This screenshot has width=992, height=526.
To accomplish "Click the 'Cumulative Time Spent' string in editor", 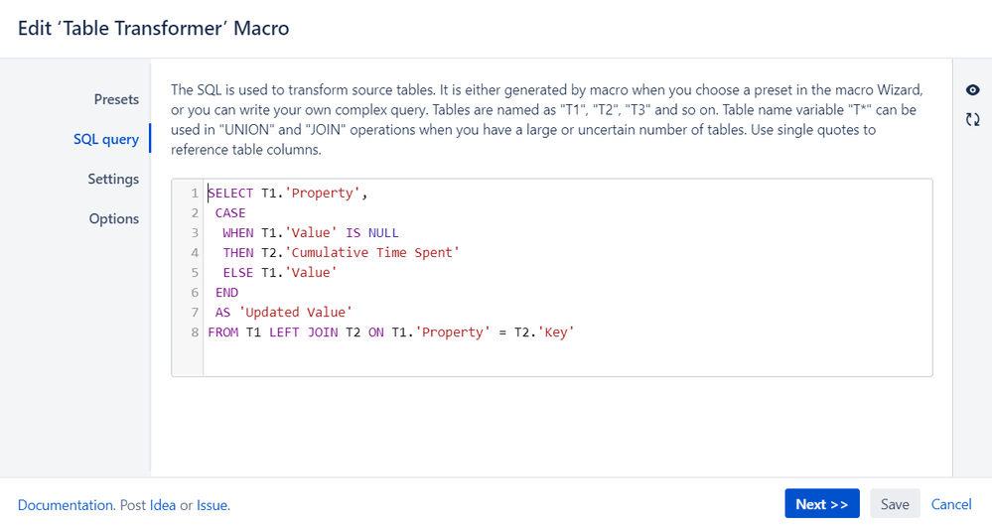I will pos(372,253).
